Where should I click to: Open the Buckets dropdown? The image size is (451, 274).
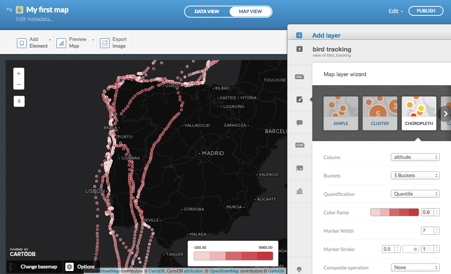point(415,175)
